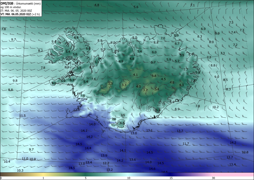Click the map value '3.8'
The width and height of the screenshot is (254, 180).
[x=154, y=76]
